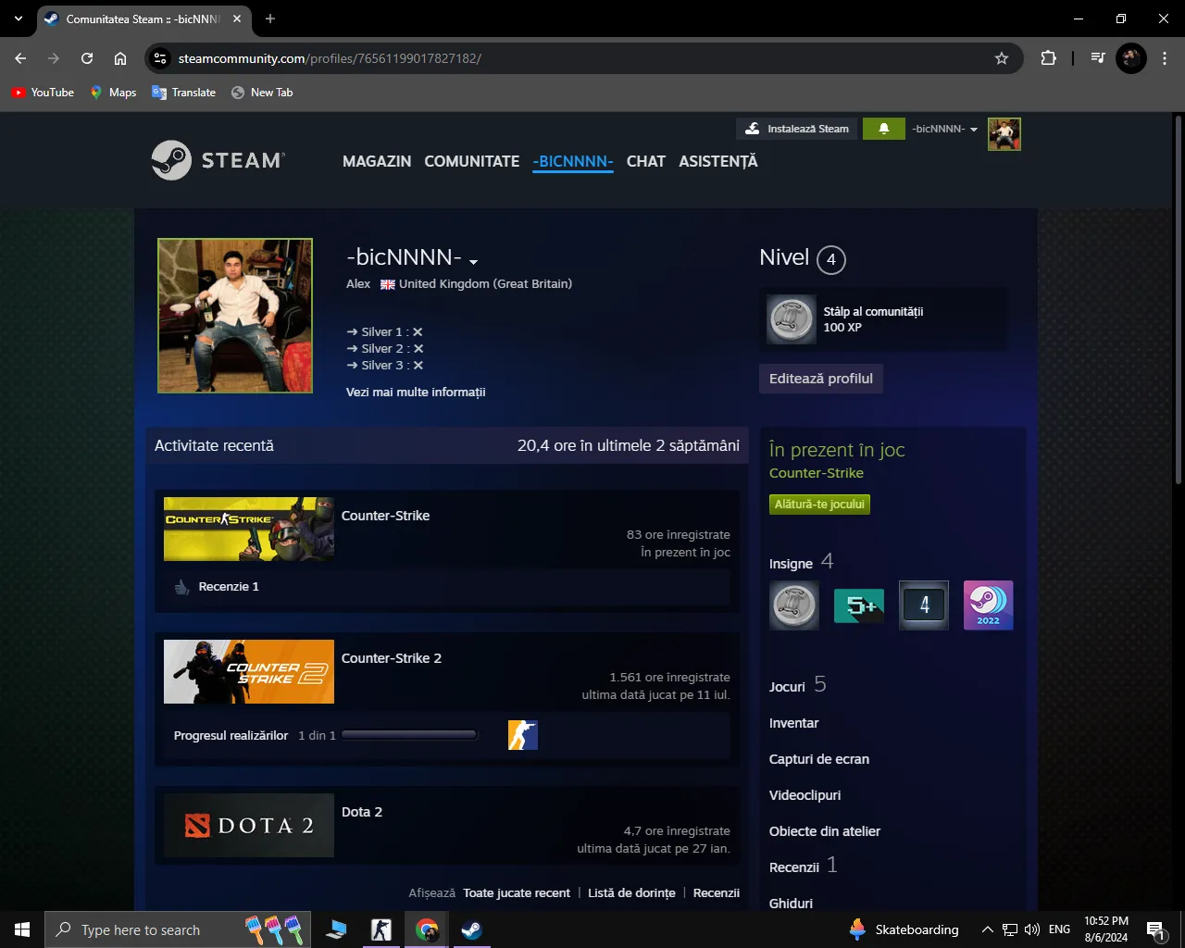Screen dimensions: 1185x948
Task: Open the CHAT menu item
Action: coord(646,161)
